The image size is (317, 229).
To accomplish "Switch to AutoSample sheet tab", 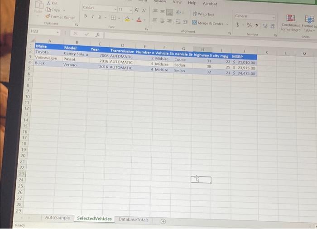I will click(x=58, y=218).
